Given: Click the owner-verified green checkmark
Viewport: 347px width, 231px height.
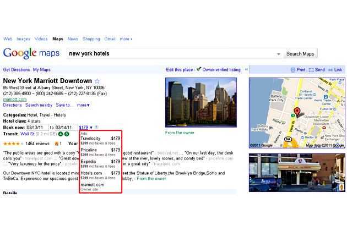Looking at the screenshot, I should coord(199,69).
